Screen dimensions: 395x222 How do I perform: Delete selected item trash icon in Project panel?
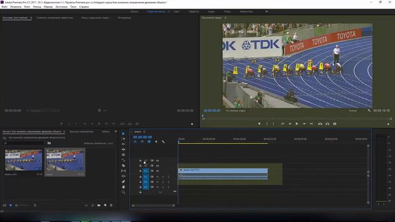click(111, 205)
